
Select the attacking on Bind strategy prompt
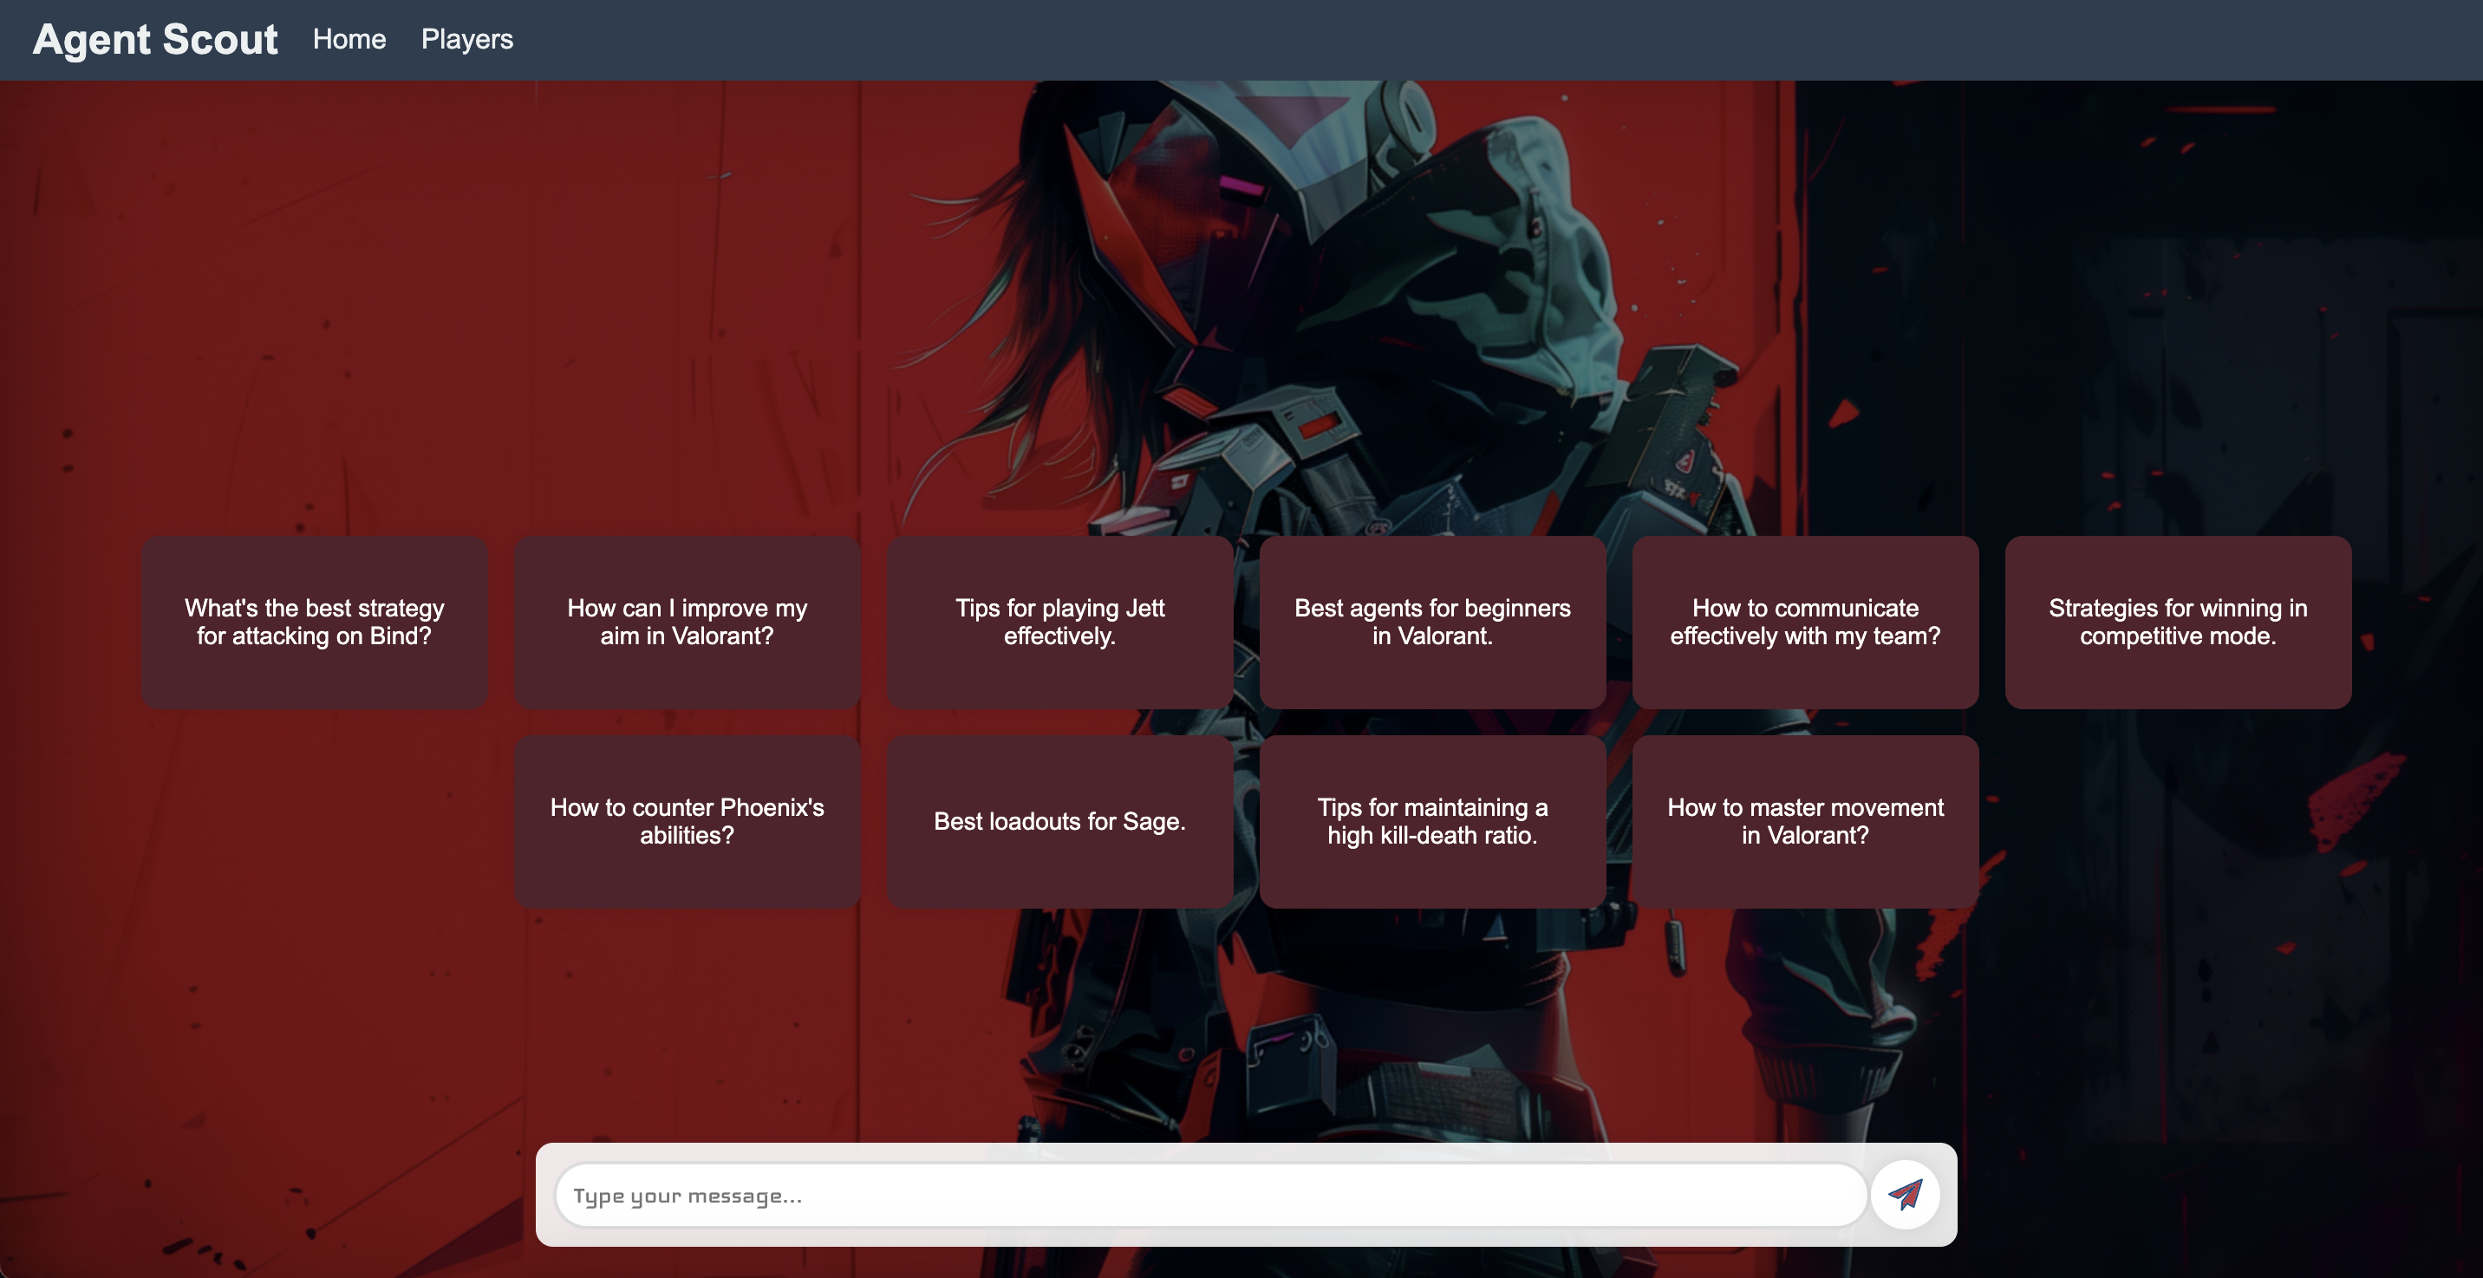click(314, 623)
